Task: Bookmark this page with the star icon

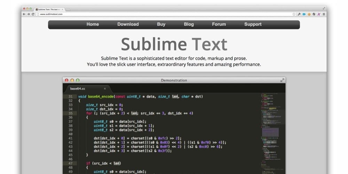Action: pyautogui.click(x=294, y=14)
